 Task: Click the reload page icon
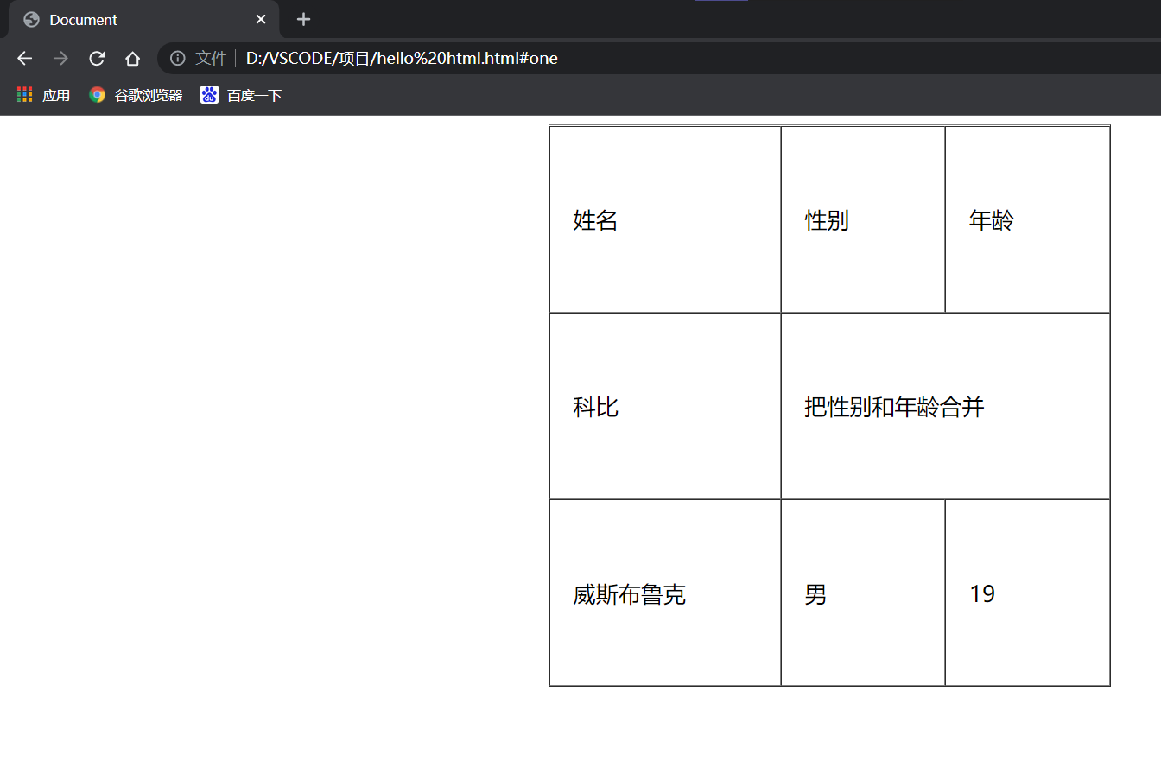click(97, 58)
